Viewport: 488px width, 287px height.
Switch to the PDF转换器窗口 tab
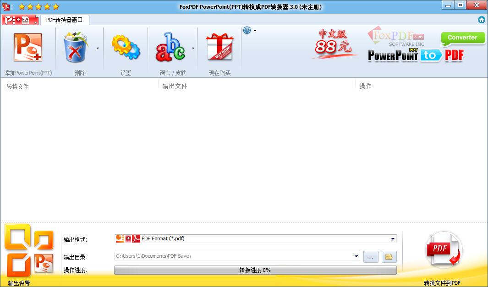click(x=64, y=20)
